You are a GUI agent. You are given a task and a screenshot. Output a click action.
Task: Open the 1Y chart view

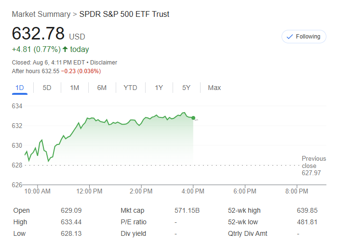[x=159, y=88]
